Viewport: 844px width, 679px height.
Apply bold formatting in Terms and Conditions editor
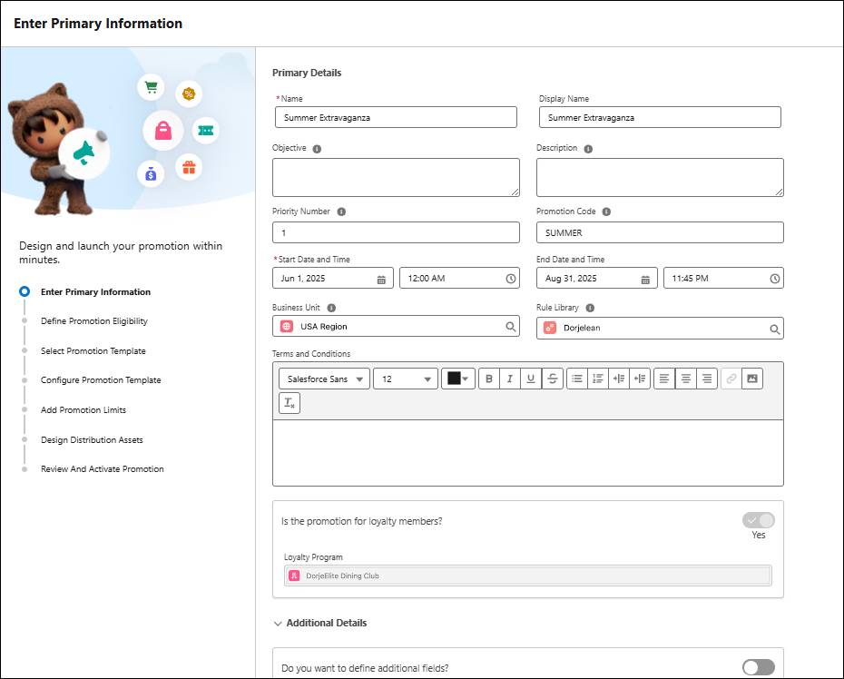pos(488,379)
